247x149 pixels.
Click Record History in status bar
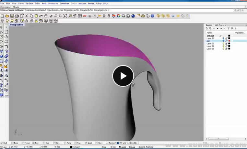pos(146,147)
